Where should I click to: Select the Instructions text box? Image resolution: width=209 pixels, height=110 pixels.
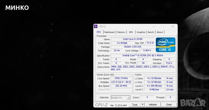click(x=143, y=68)
